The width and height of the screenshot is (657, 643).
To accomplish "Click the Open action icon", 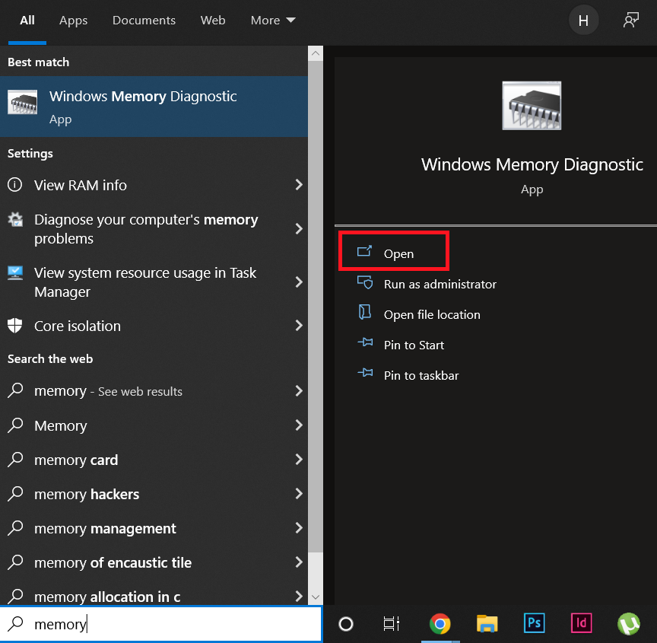I will tap(364, 252).
